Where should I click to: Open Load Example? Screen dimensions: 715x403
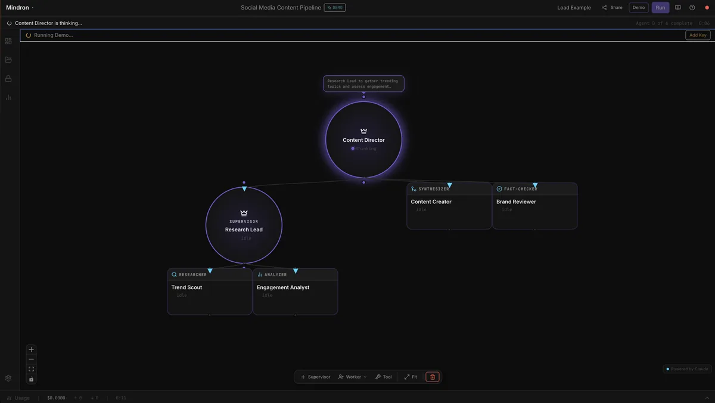point(574,8)
